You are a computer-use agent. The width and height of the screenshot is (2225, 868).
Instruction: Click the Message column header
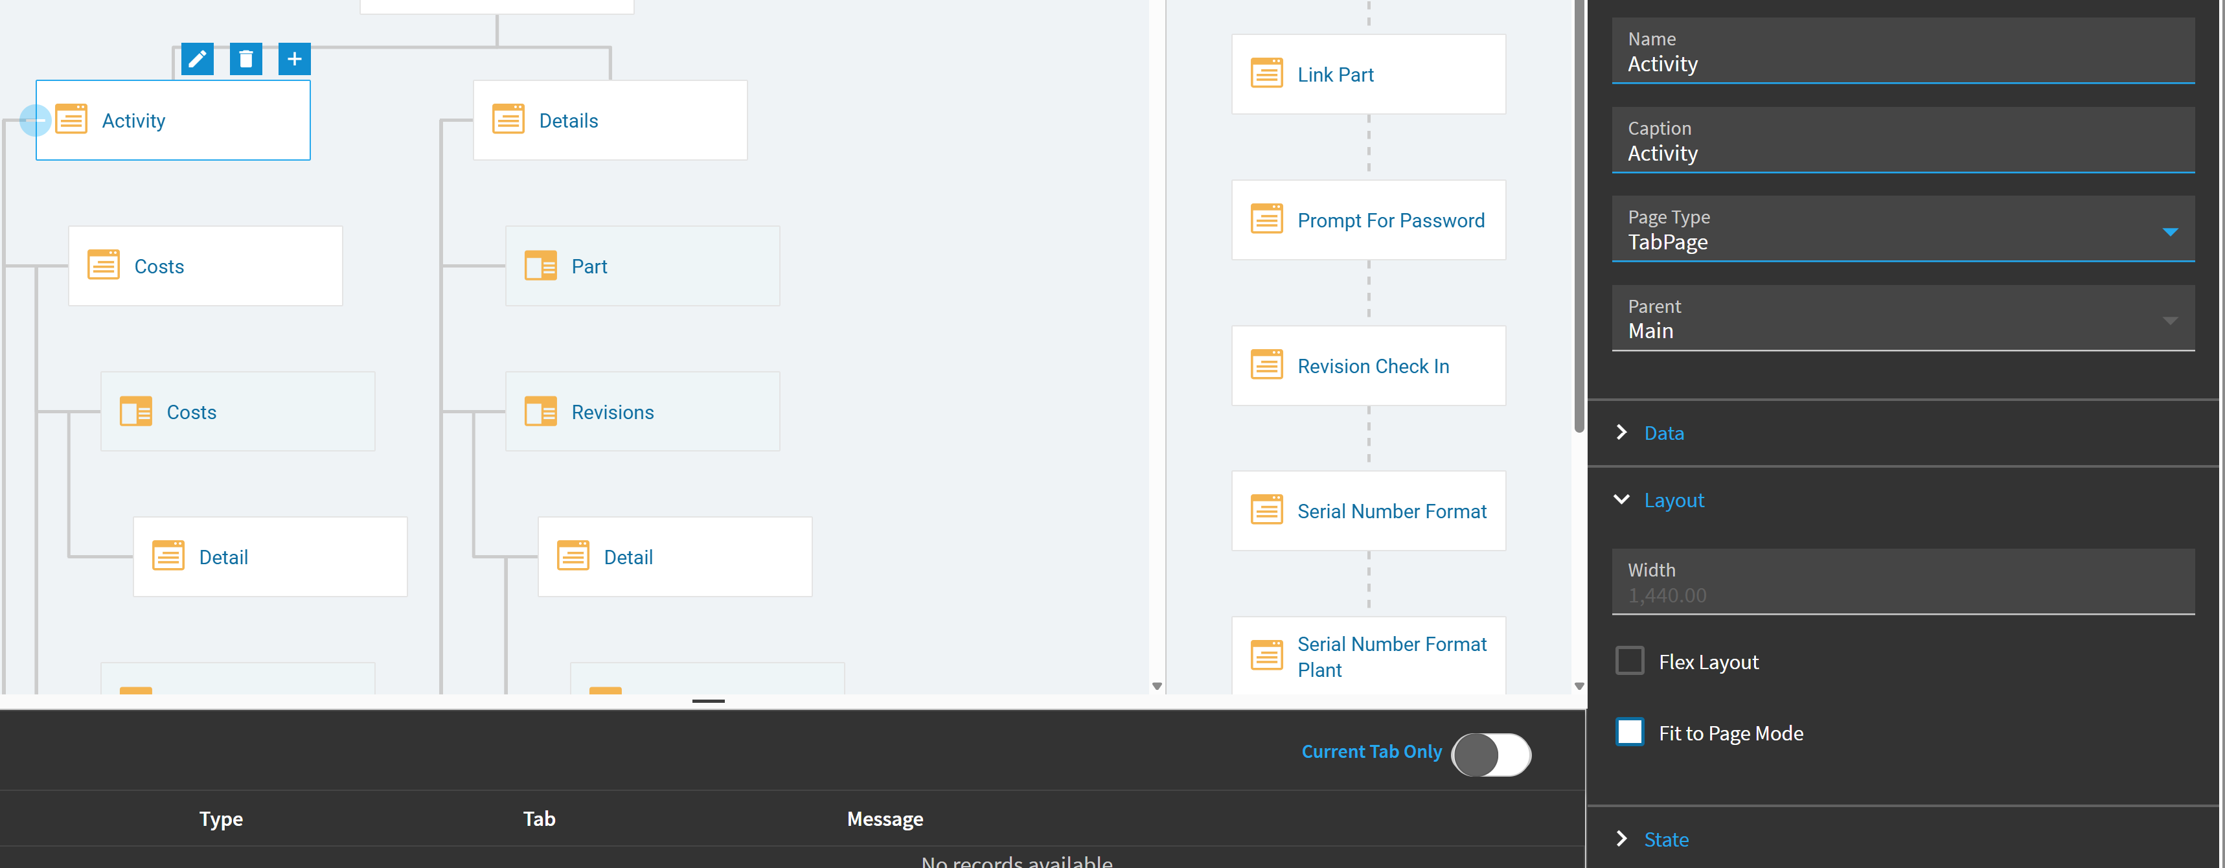884,818
